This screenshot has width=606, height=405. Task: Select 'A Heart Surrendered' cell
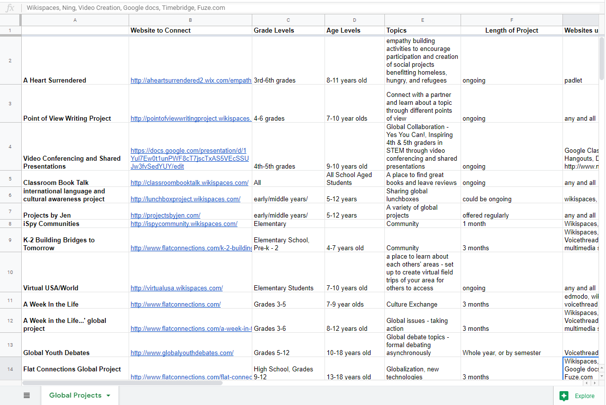(x=75, y=60)
